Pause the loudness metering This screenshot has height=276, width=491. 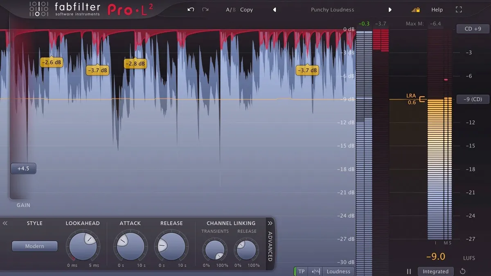(x=409, y=271)
